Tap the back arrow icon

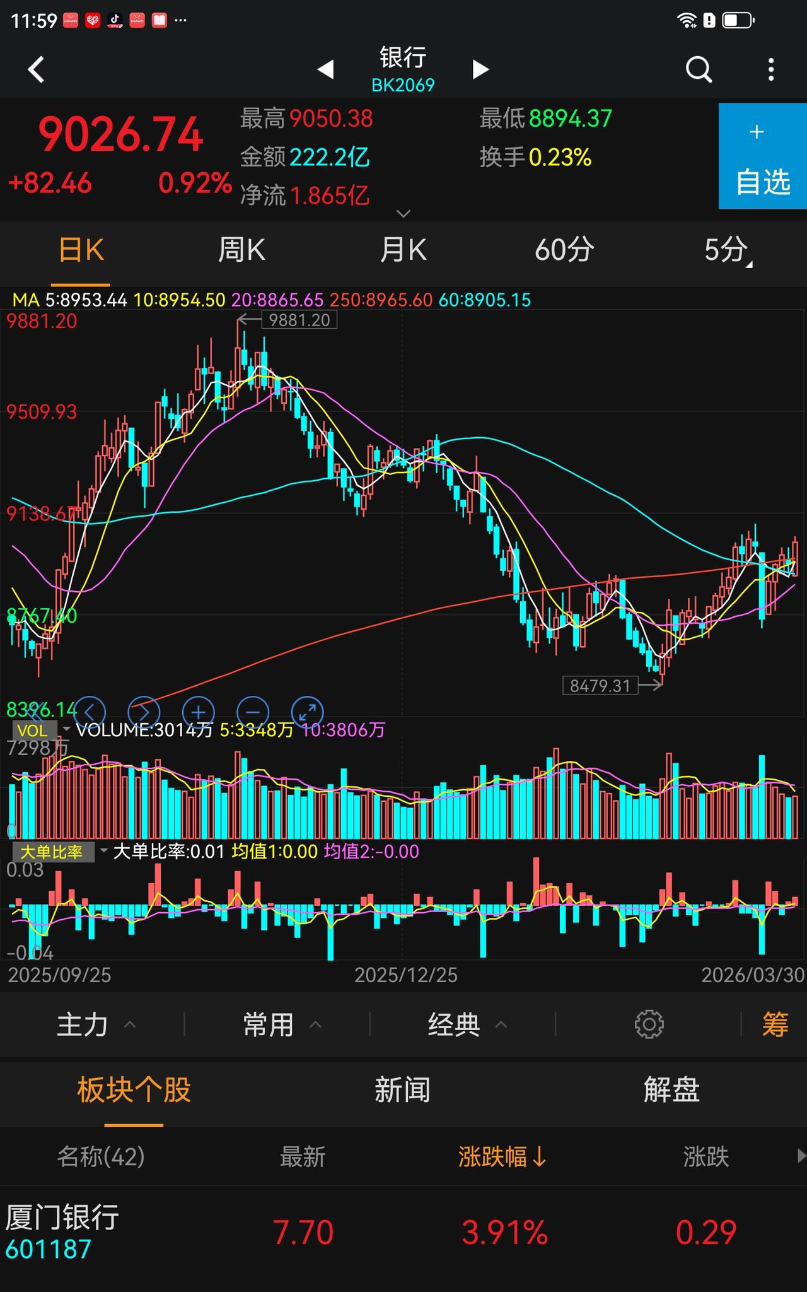[36, 69]
